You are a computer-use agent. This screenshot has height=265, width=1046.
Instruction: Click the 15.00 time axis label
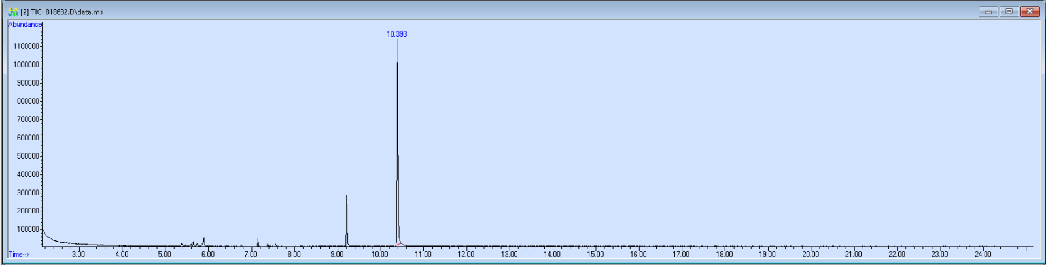click(596, 255)
